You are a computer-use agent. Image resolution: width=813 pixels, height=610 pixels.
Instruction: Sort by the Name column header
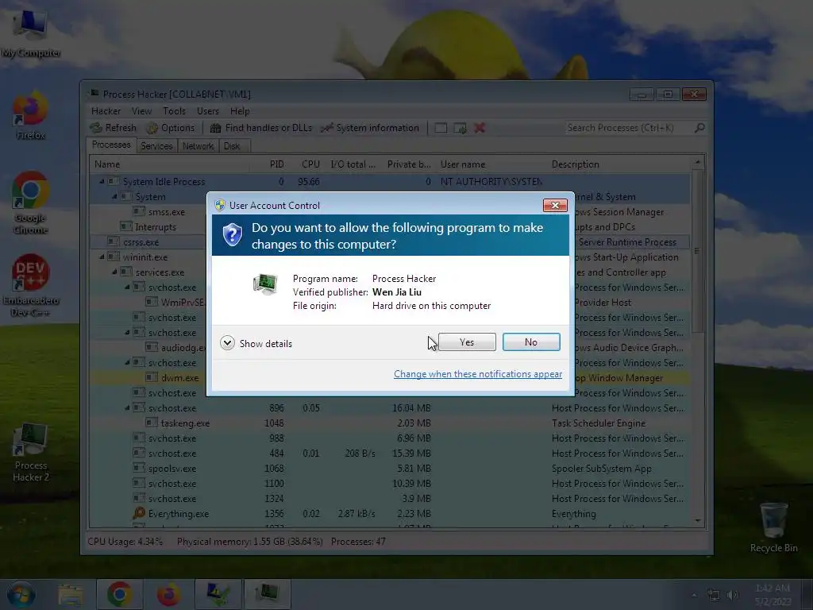[x=169, y=164]
